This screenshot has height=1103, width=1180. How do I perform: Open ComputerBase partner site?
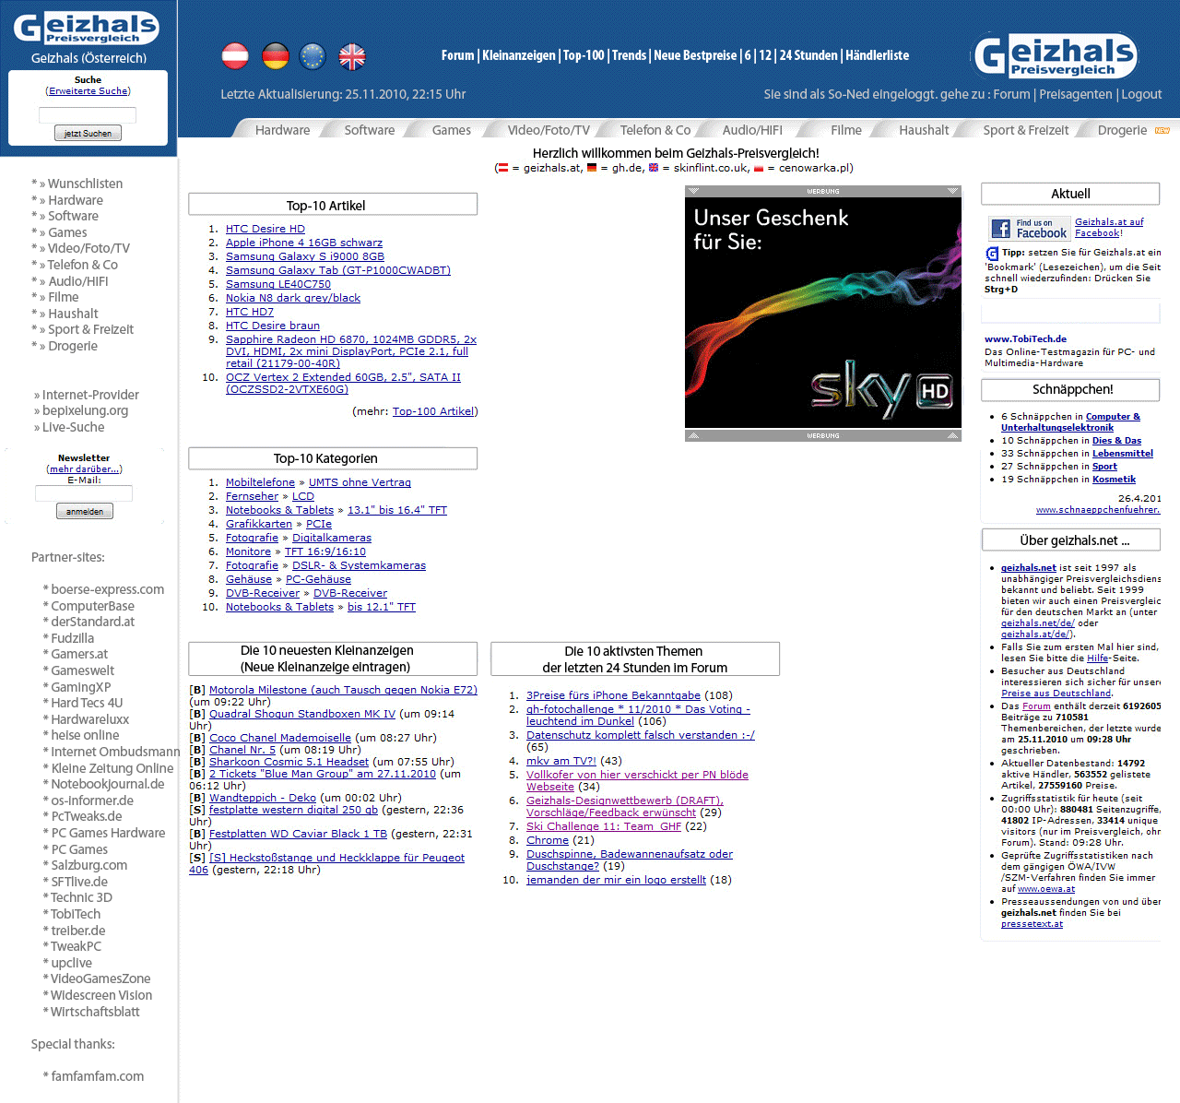coord(92,606)
